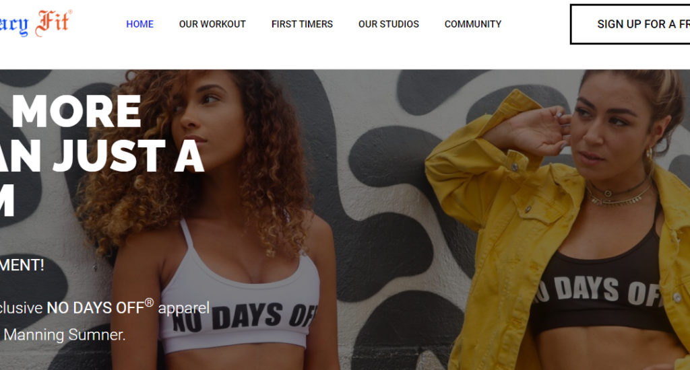Click the 'AN JUST A' headline line
Image resolution: width=690 pixels, height=370 pixels.
102,157
